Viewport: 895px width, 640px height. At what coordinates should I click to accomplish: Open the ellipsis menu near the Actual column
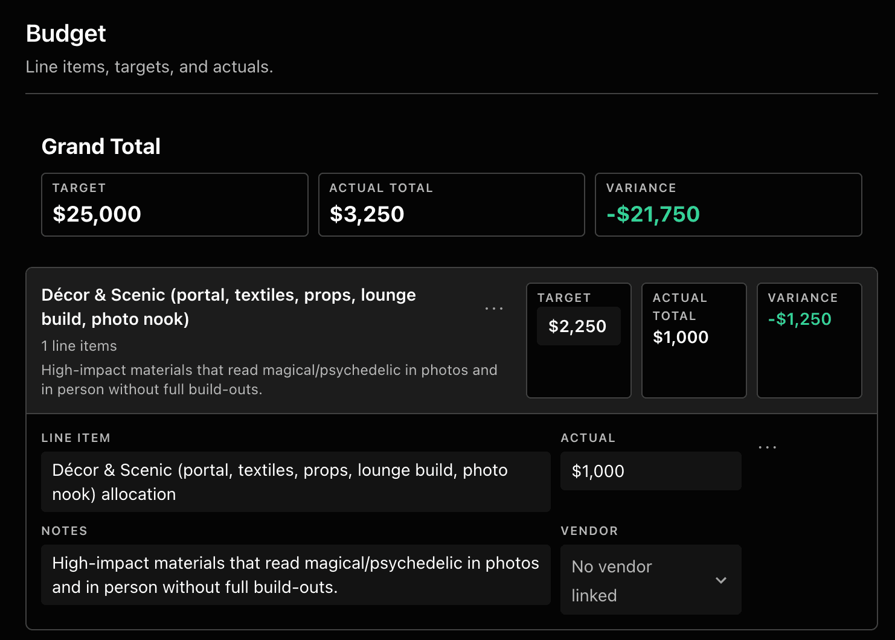(767, 447)
